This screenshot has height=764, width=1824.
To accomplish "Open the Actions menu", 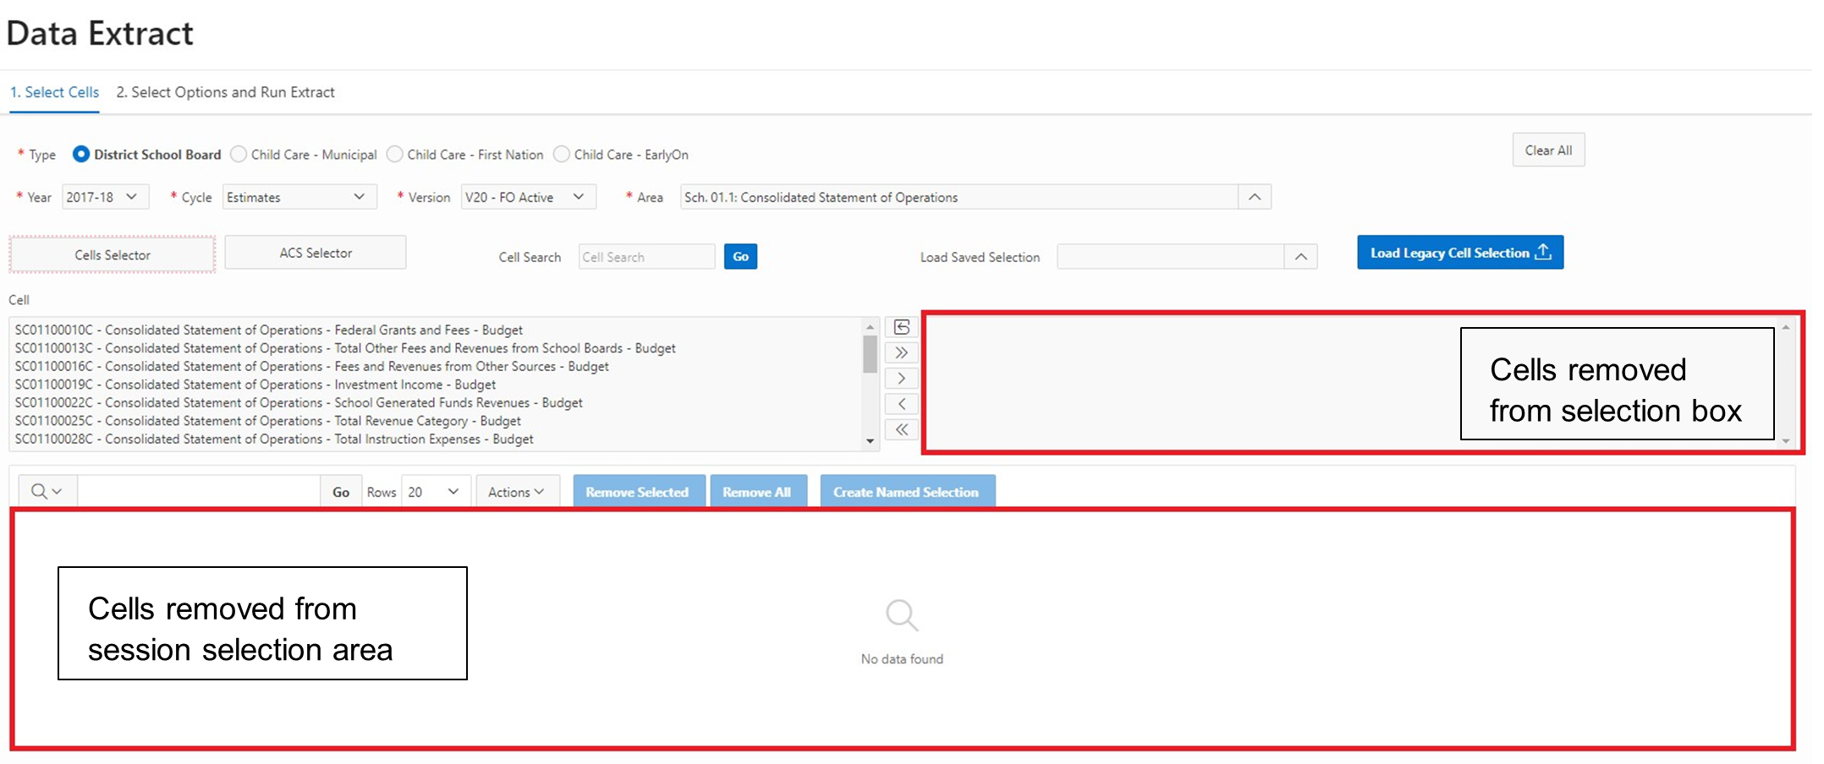I will pyautogui.click(x=516, y=492).
